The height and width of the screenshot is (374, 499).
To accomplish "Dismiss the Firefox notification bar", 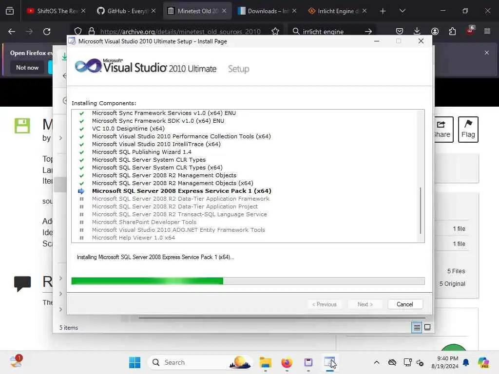I will click(487, 53).
